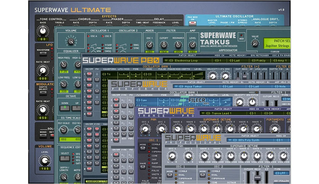This screenshot has width=319, height=184.
Task: Click next MIDI channel arrow in Superwave Professional
Action: 279,140
